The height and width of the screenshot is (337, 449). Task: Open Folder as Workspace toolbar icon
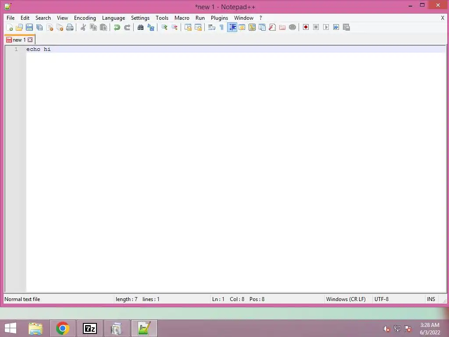click(x=282, y=27)
